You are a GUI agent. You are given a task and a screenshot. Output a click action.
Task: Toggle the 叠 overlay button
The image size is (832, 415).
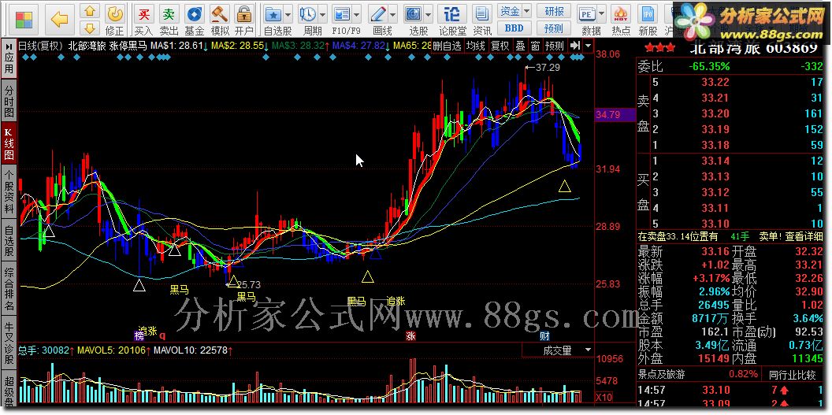pos(521,46)
